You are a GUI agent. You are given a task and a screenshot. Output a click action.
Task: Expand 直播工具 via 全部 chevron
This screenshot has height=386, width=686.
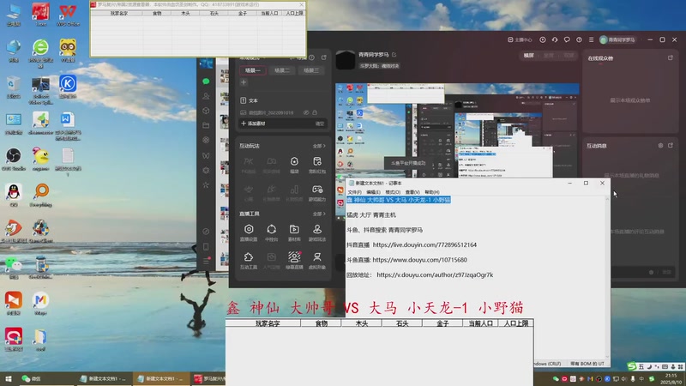[319, 214]
